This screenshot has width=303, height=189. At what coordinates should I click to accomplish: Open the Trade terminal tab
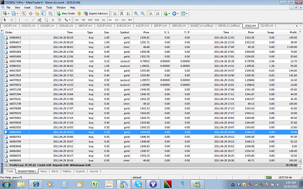coord(10,171)
